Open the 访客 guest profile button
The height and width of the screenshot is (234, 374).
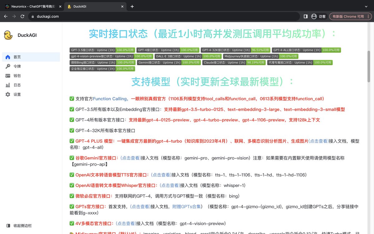tap(319, 17)
